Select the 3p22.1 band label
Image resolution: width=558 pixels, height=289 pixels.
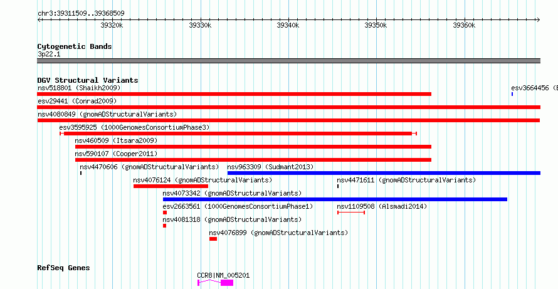point(49,54)
